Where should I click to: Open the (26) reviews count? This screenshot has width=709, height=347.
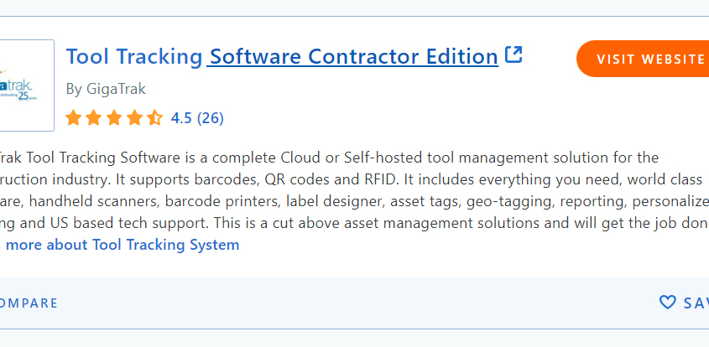tap(211, 118)
